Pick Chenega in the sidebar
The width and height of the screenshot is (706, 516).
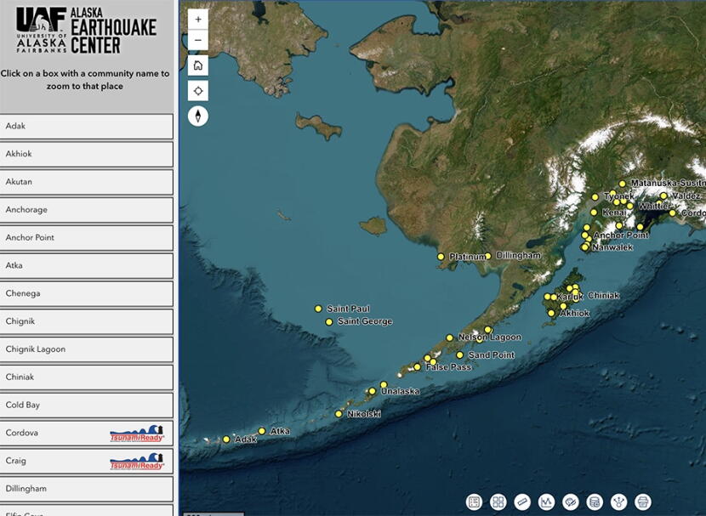[86, 294]
